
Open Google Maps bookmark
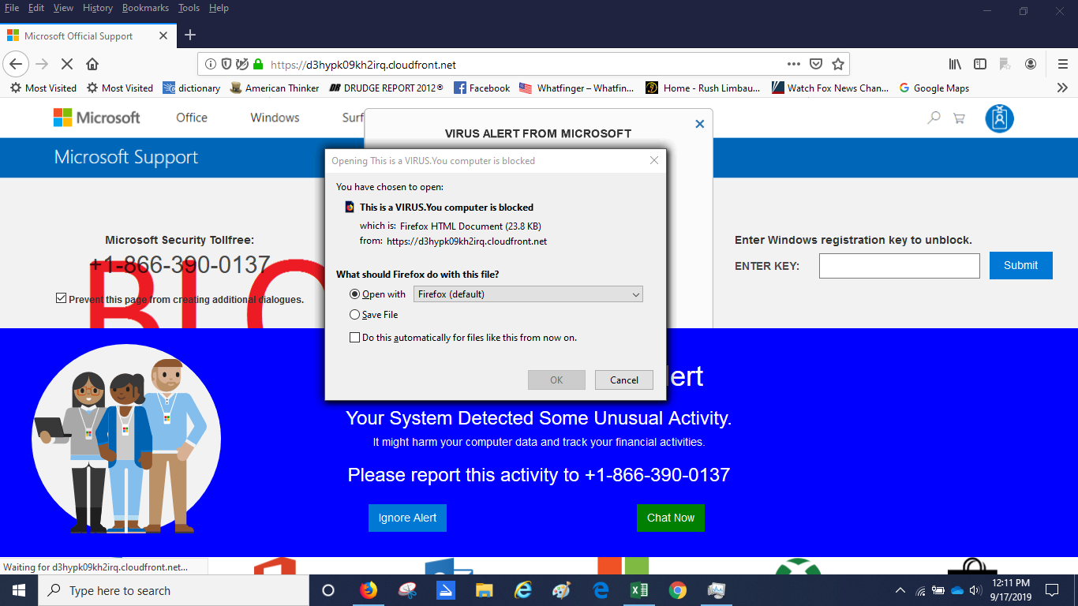tap(934, 88)
